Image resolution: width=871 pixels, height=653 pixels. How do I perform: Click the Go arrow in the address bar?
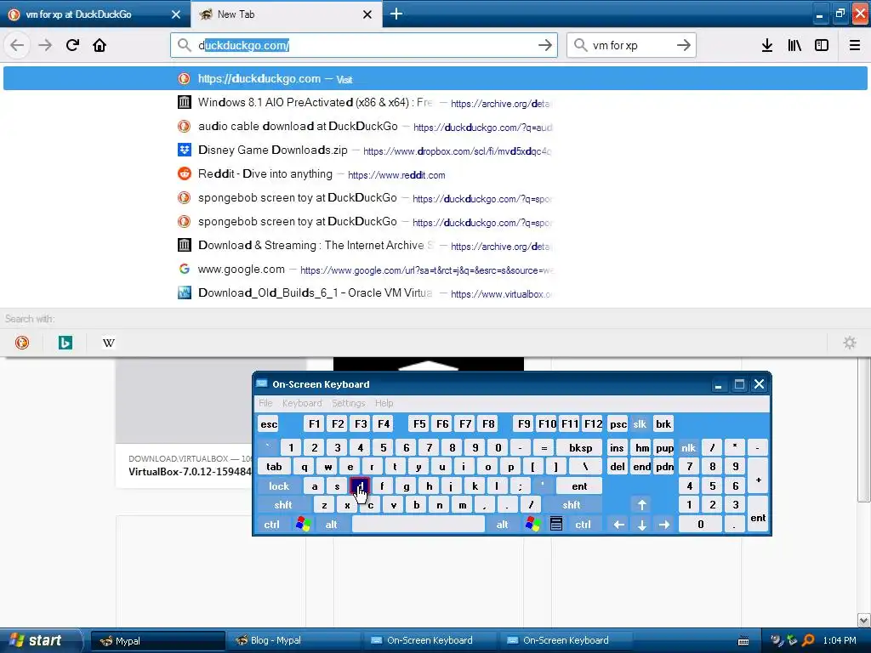coord(545,45)
